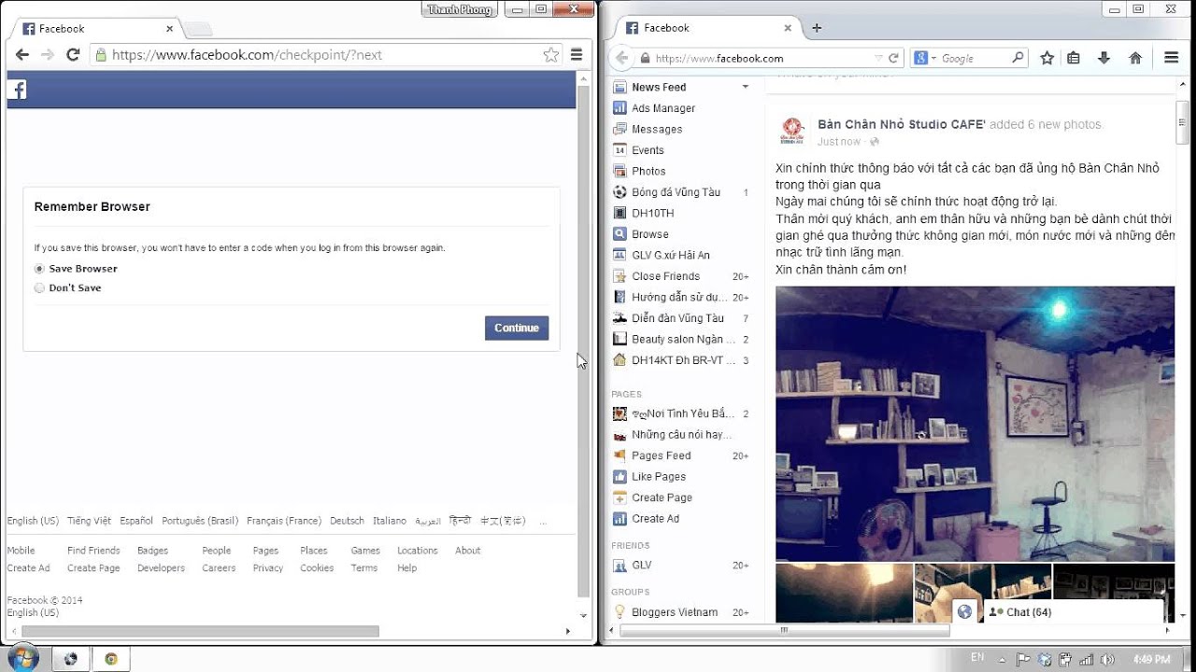Open Firefox's hamburger menu
The height and width of the screenshot is (672, 1196).
1171,58
